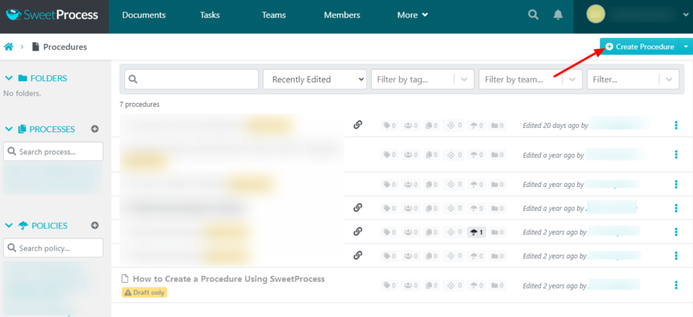Viewport: 693px width, 317px height.
Task: Click the SweetProcess logo
Action: coord(51,15)
